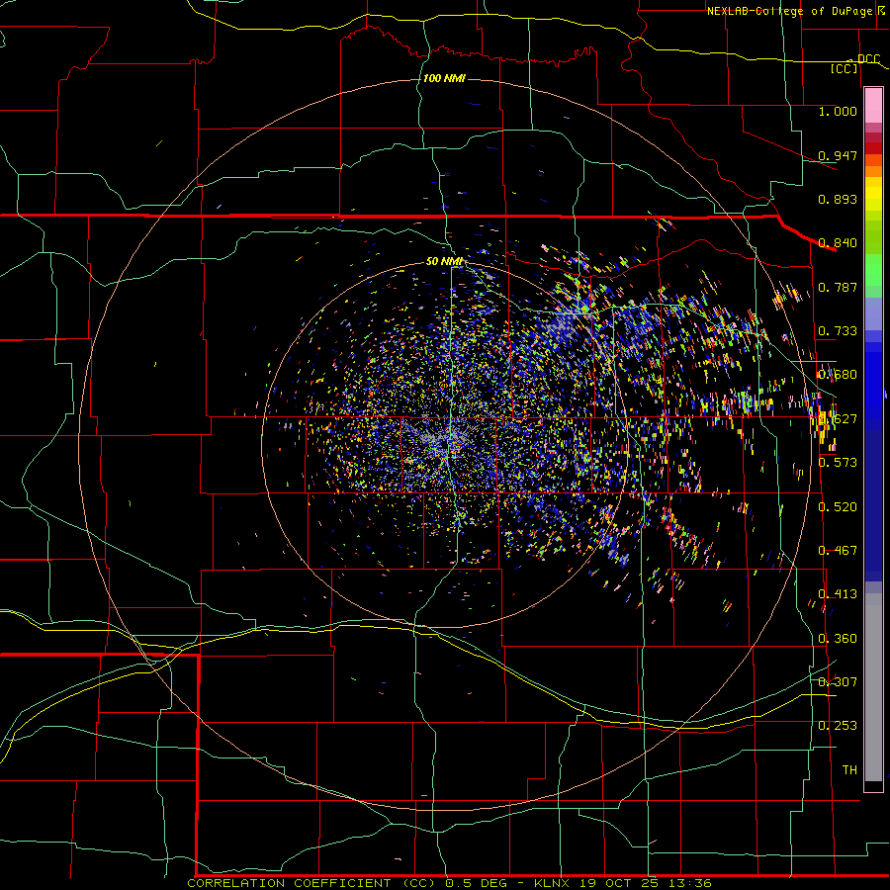Click the 100 NMI range ring label
Screen dimensions: 890x890
click(x=444, y=78)
